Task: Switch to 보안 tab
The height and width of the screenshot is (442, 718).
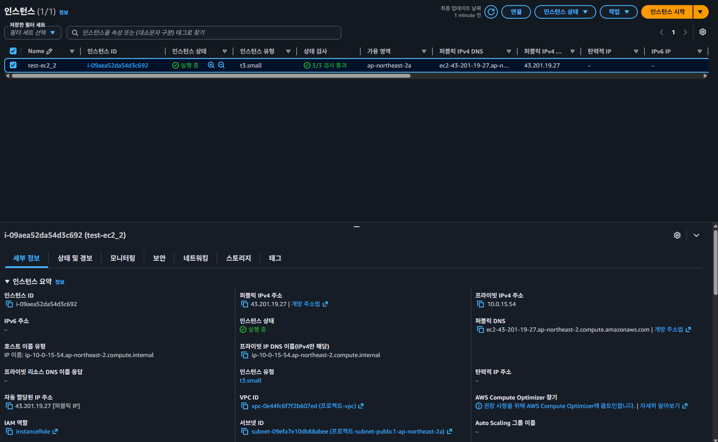Action: (x=159, y=258)
